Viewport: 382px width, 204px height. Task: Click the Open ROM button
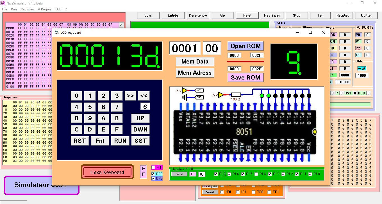pyautogui.click(x=245, y=46)
